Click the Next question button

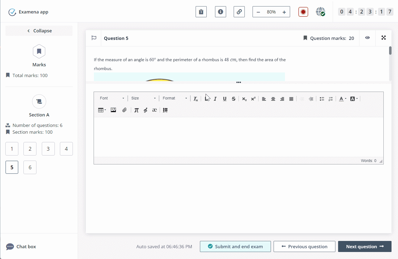(x=365, y=247)
